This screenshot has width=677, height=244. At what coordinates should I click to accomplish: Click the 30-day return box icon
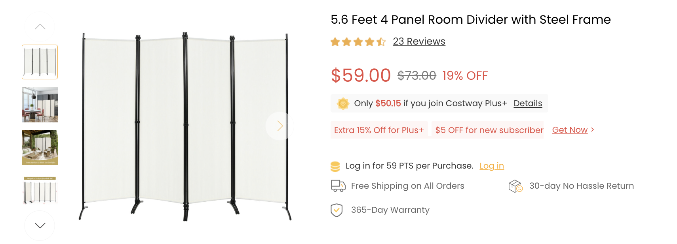pos(515,186)
